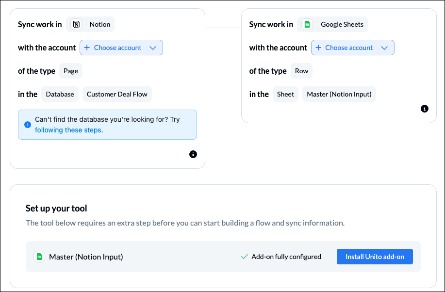445x292 pixels.
Task: Click plus icon in Google Sheets Choose account
Action: click(318, 48)
